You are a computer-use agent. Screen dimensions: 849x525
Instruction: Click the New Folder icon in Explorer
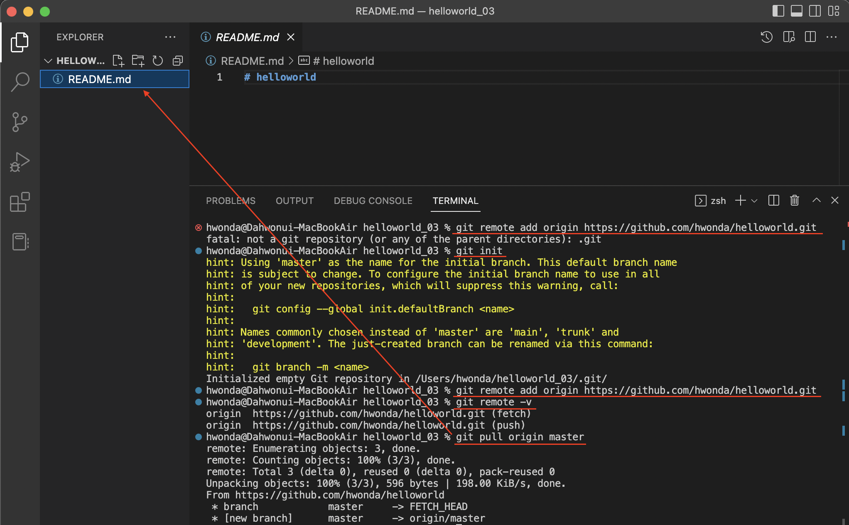point(138,61)
